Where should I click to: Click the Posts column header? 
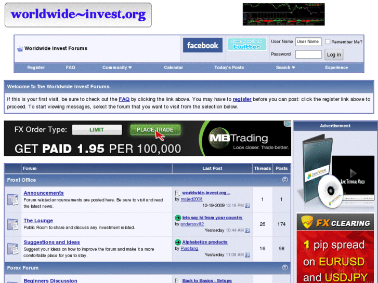[282, 168]
